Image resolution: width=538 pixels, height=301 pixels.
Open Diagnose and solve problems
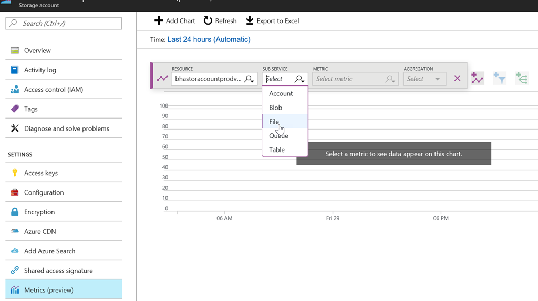[x=66, y=128]
